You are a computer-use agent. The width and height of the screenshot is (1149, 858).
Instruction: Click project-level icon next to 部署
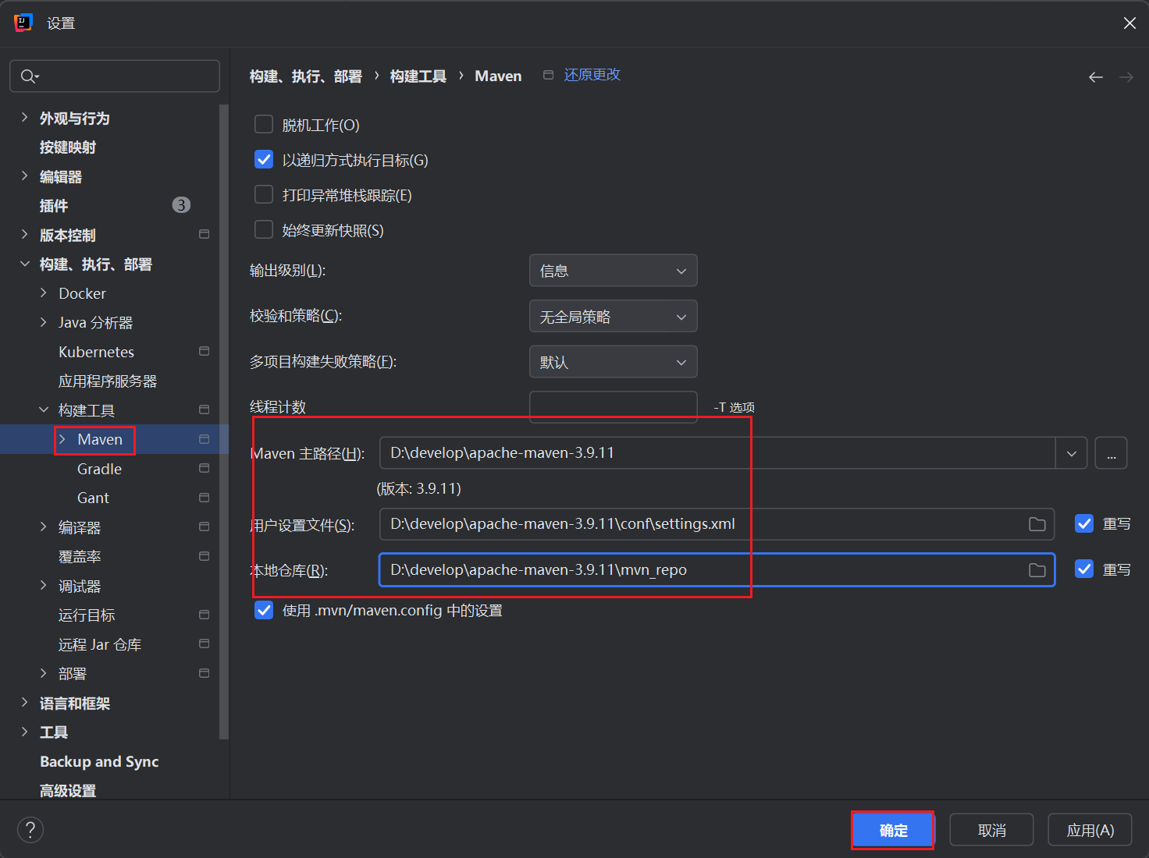pyautogui.click(x=205, y=673)
